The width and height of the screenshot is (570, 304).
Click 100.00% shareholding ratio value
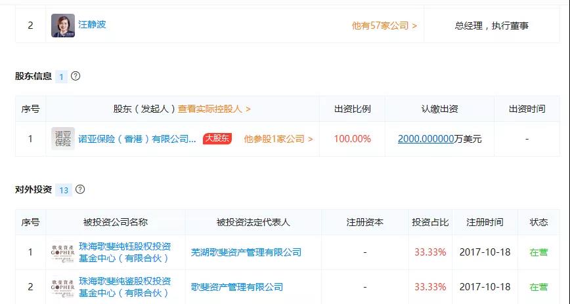(352, 139)
